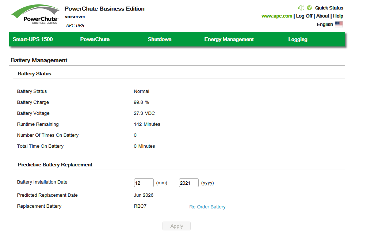Click the installation month input field
This screenshot has height=245, width=367.
[144, 183]
